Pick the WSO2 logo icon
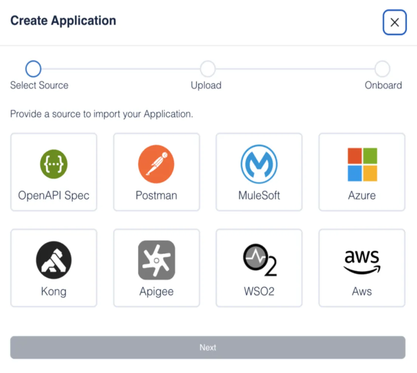Screen dimensions: 417x373 click(x=259, y=260)
